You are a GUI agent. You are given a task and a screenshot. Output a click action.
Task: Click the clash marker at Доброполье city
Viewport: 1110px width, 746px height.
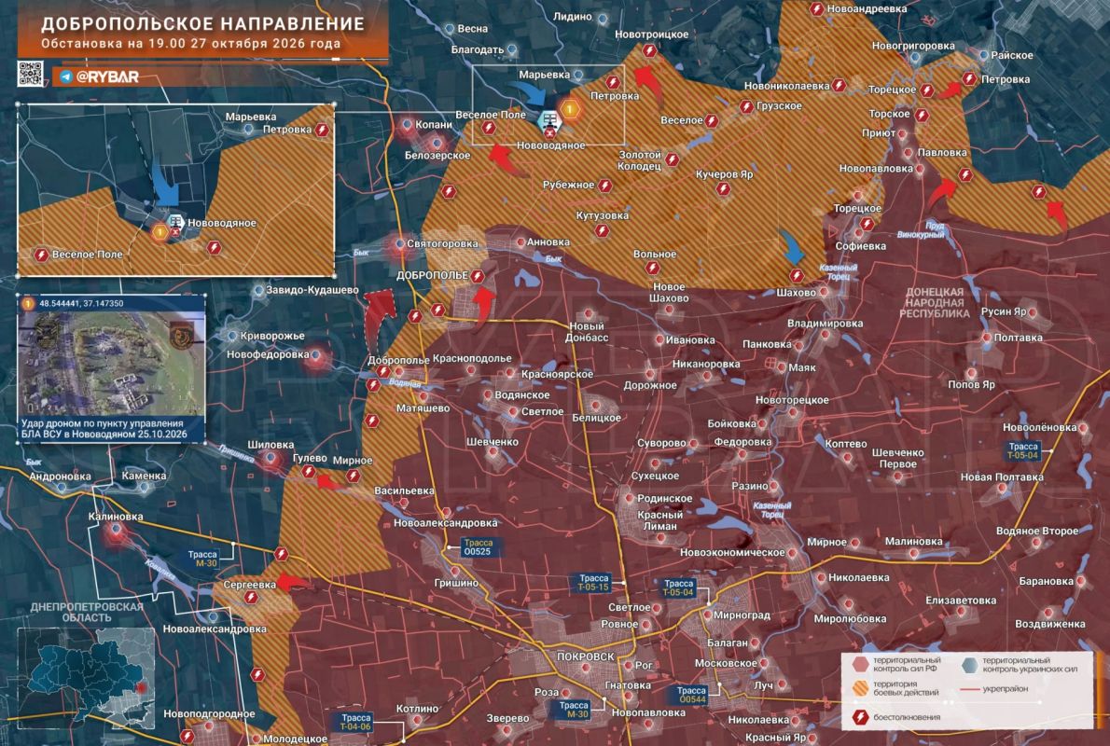(478, 277)
